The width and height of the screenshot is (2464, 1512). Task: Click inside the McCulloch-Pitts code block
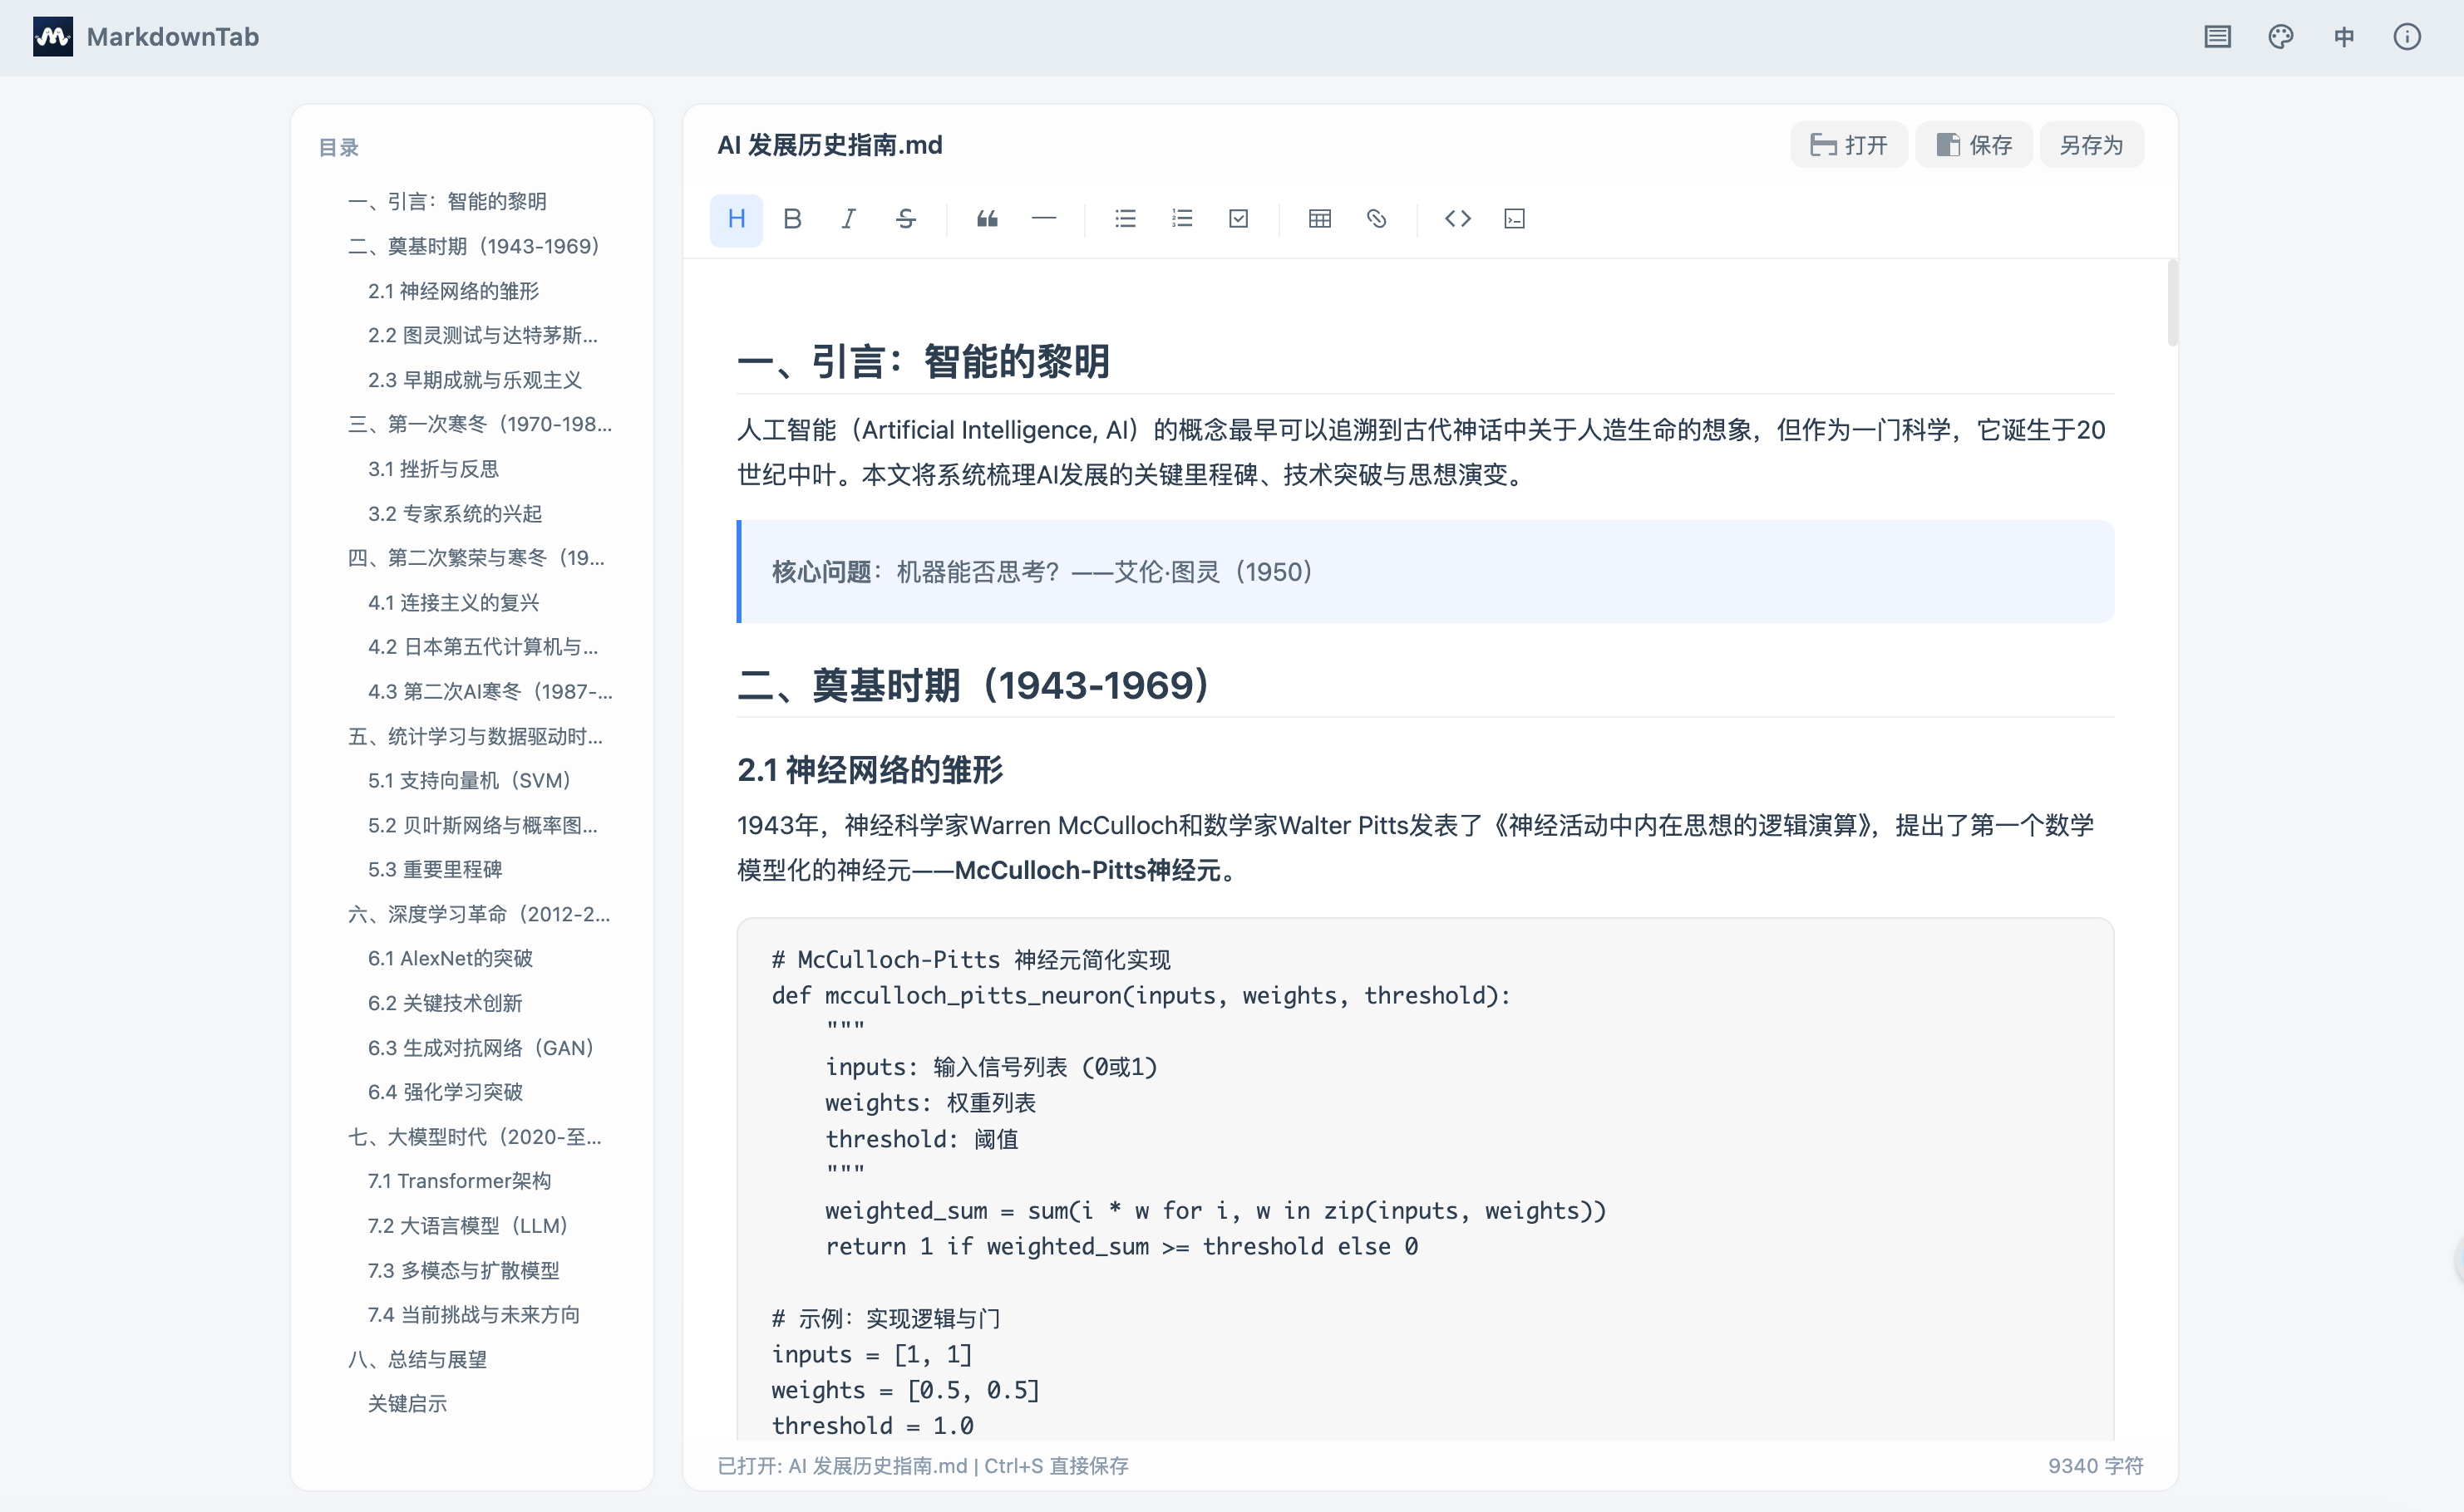pyautogui.click(x=1425, y=1180)
